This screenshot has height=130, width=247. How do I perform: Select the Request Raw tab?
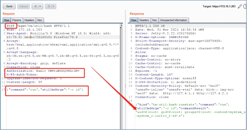(x=7, y=20)
